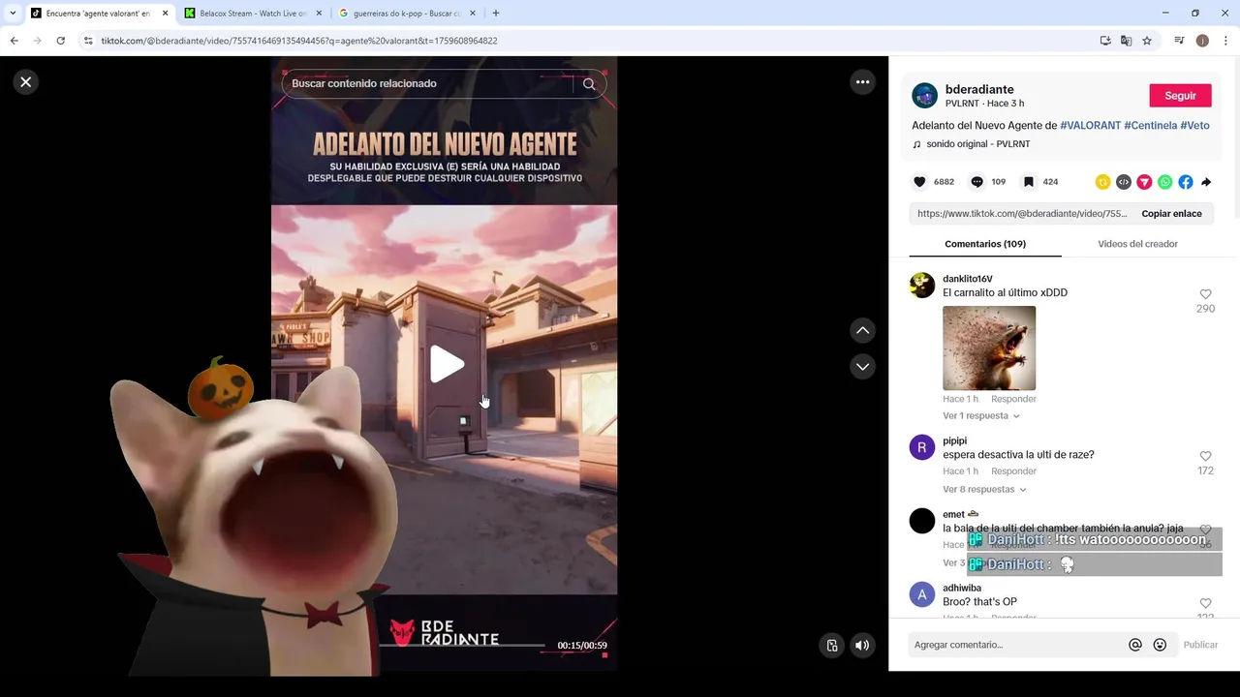The image size is (1240, 697).
Task: Open the media controls icon in Chrome toolbar
Action: click(1179, 41)
